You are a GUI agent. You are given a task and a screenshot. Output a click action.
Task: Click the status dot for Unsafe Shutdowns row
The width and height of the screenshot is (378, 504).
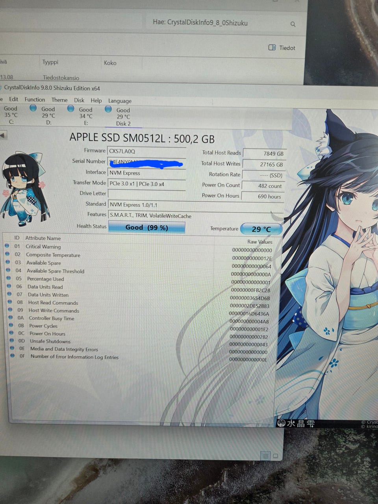12,340
